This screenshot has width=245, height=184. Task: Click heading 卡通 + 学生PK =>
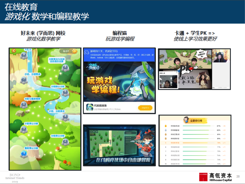195,33
